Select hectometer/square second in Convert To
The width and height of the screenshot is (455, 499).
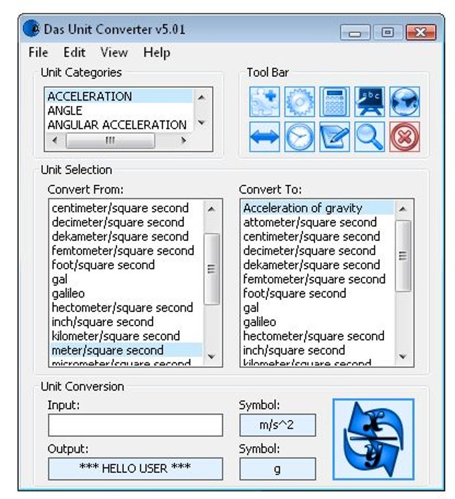(317, 336)
